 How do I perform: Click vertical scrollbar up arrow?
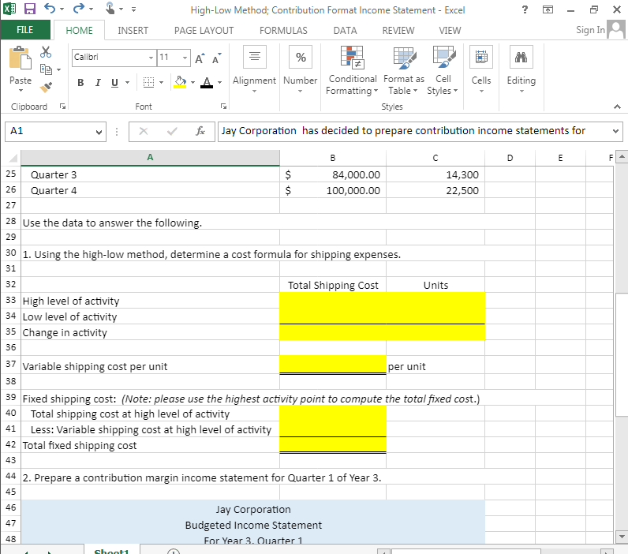[x=622, y=157]
